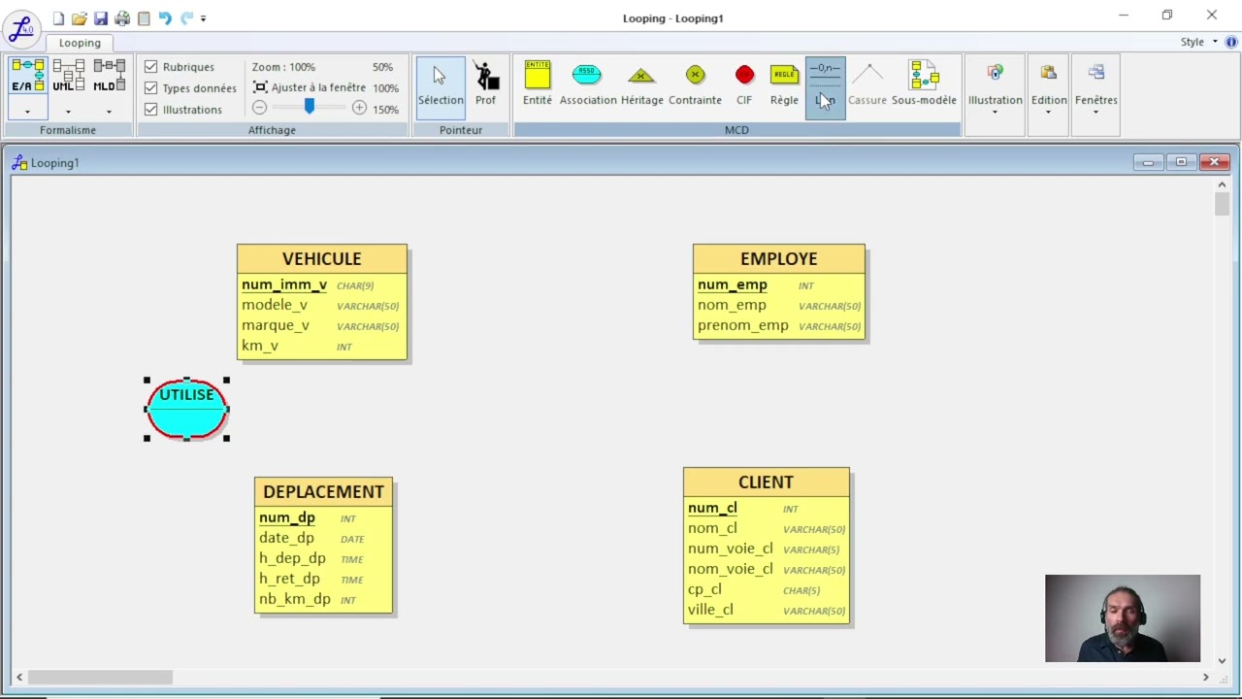Choose the Association tool
This screenshot has height=699, width=1242.
point(587,85)
